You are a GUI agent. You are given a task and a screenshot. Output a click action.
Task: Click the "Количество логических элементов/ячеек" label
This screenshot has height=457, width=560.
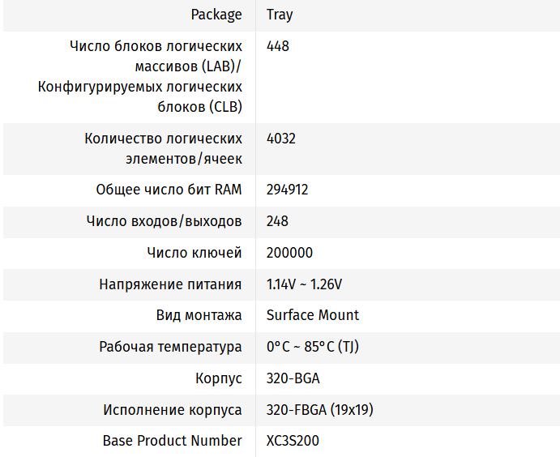pyautogui.click(x=163, y=148)
